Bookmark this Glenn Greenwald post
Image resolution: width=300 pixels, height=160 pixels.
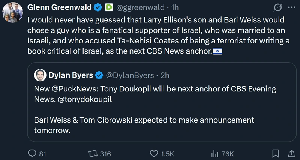pos(276,153)
